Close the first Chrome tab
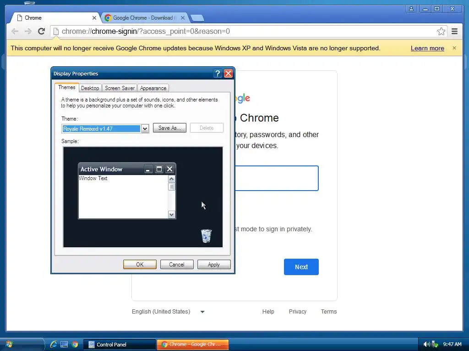Screen dimensions: 469x351 point(94,18)
